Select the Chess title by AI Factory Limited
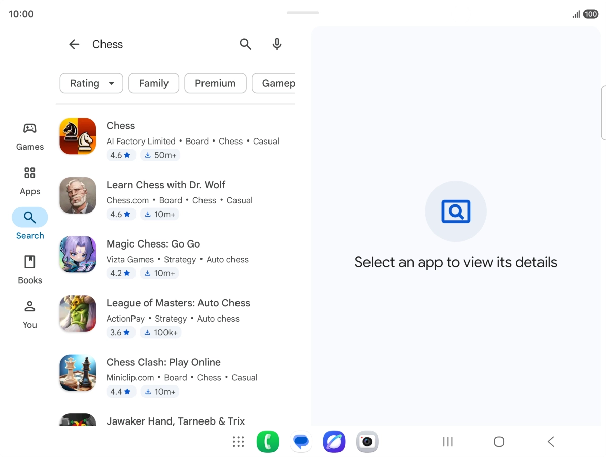 pyautogui.click(x=121, y=126)
